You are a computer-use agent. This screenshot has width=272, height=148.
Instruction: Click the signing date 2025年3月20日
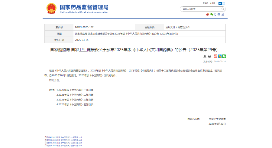point(217,124)
